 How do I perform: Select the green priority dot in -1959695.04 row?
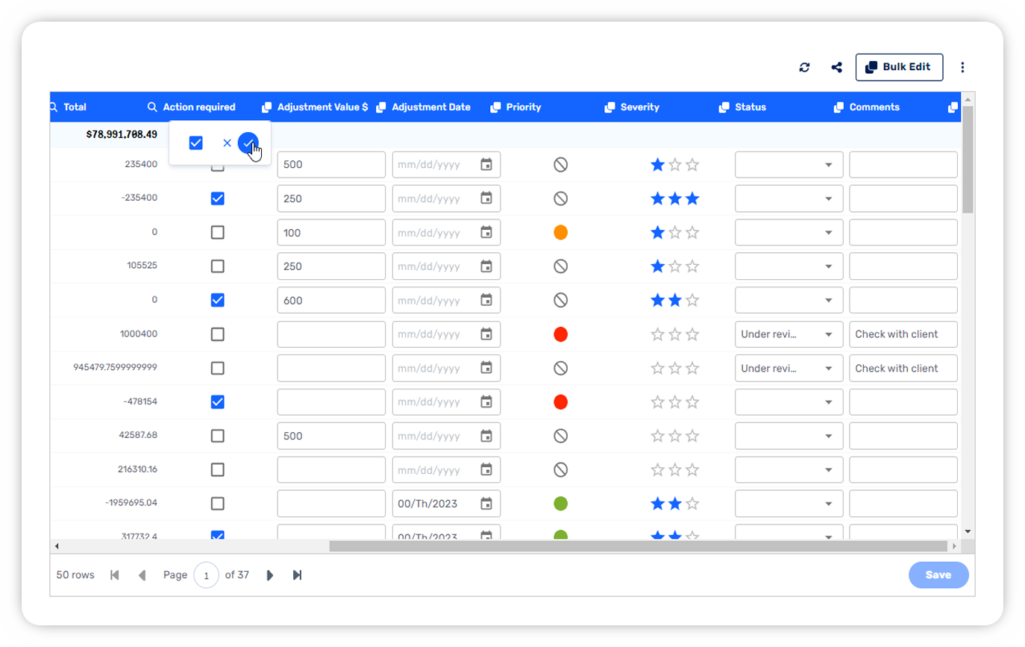pyautogui.click(x=561, y=504)
